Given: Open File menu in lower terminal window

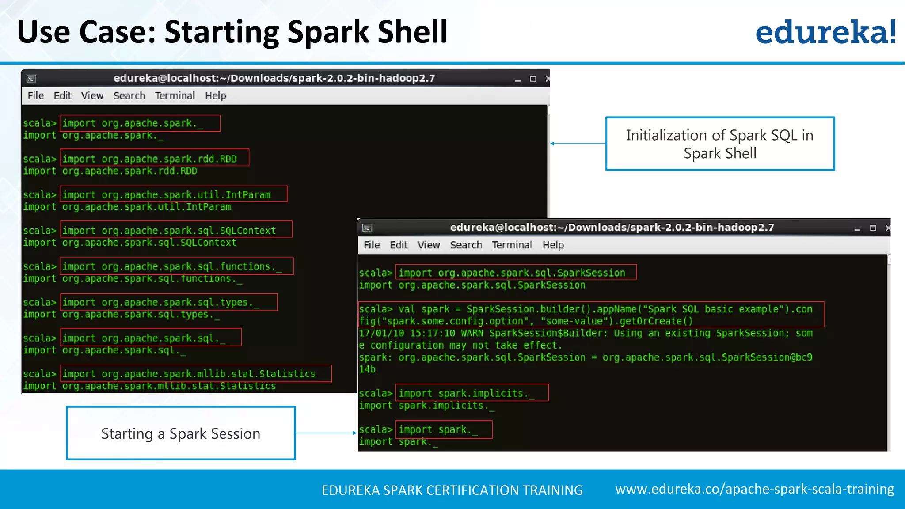Looking at the screenshot, I should click(372, 245).
